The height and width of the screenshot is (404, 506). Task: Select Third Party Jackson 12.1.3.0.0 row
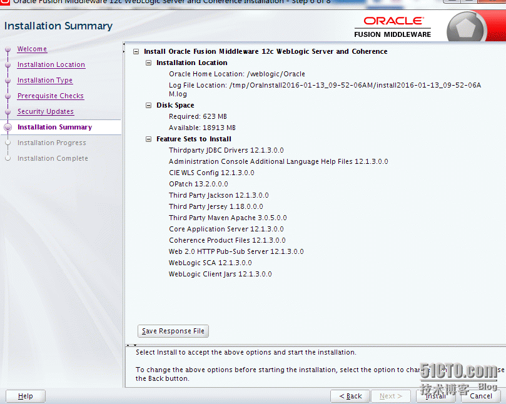(219, 196)
